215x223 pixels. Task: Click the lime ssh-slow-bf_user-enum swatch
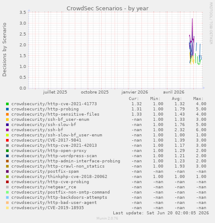click(7, 135)
